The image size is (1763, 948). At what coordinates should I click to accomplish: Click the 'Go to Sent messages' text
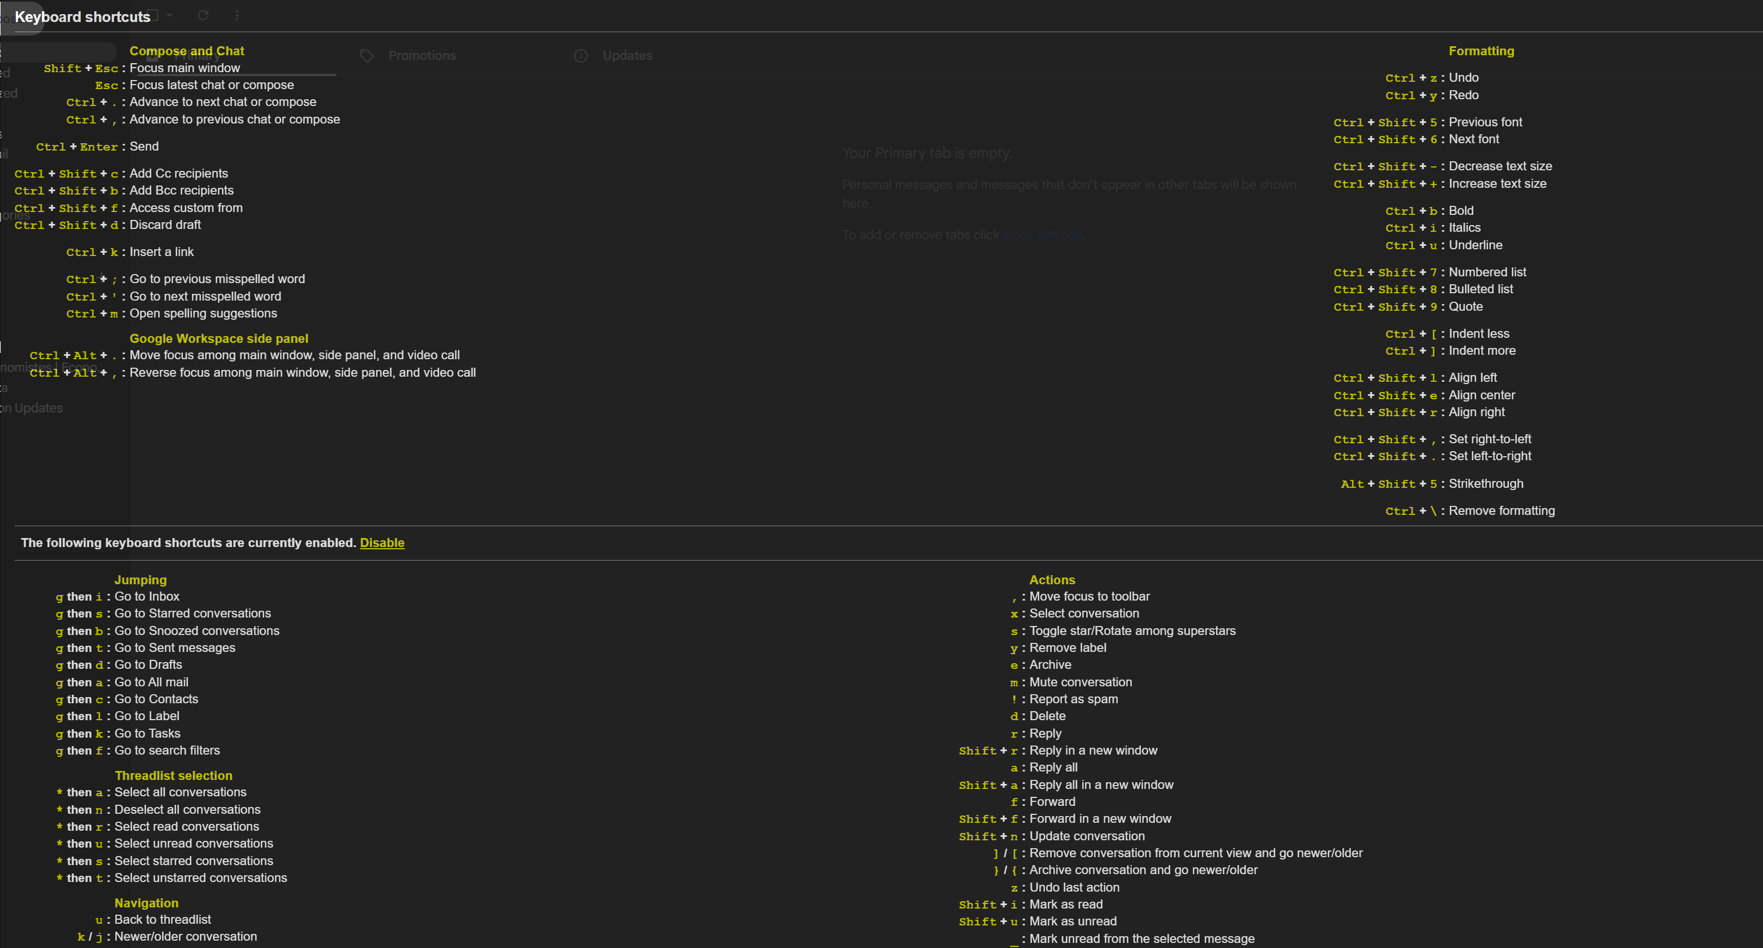[x=174, y=648]
